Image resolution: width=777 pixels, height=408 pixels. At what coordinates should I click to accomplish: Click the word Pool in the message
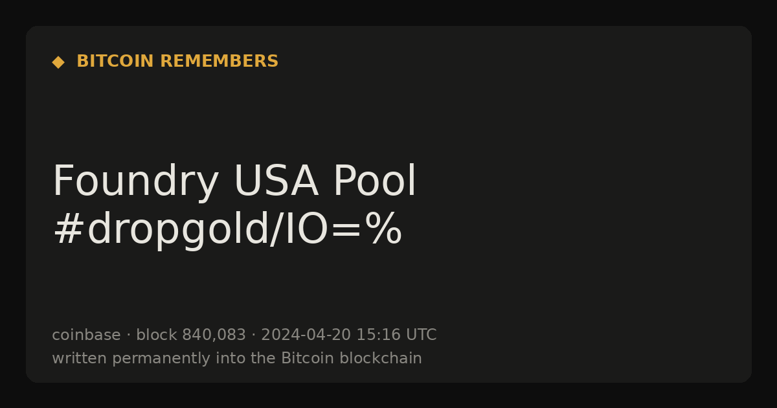[375, 181]
